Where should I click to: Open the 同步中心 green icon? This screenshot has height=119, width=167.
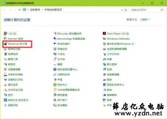[x=55, y=85]
